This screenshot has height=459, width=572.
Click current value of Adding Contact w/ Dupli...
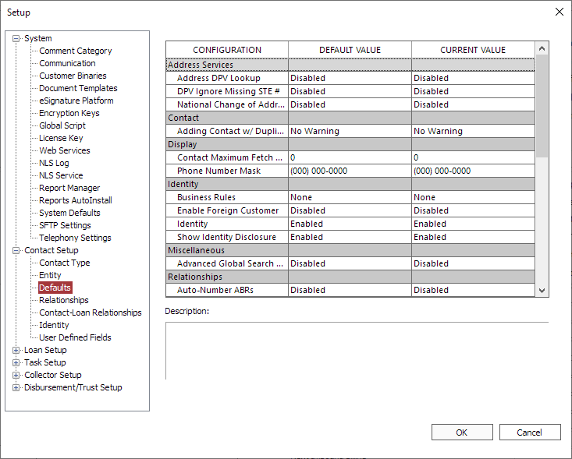(x=473, y=131)
